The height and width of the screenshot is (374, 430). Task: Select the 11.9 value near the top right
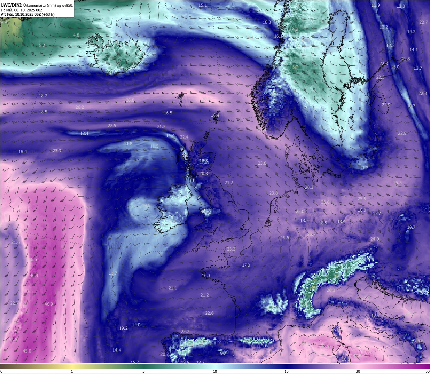pos(376,5)
